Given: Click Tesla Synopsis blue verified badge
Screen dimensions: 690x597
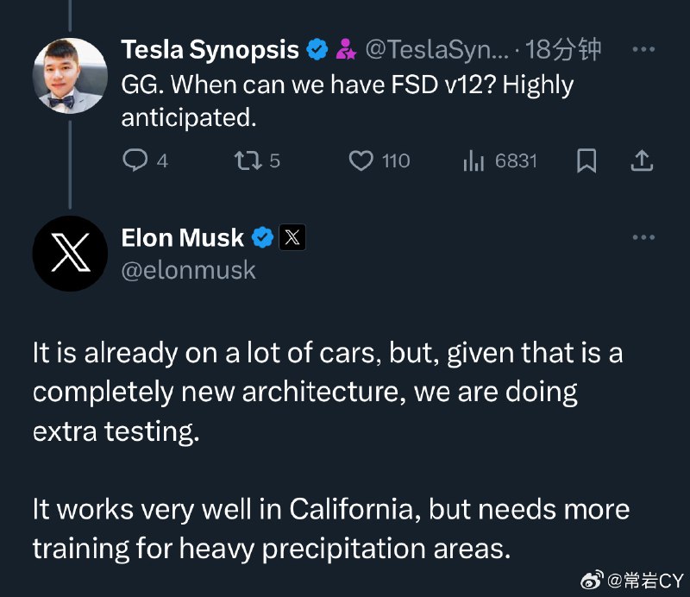Looking at the screenshot, I should click(317, 49).
